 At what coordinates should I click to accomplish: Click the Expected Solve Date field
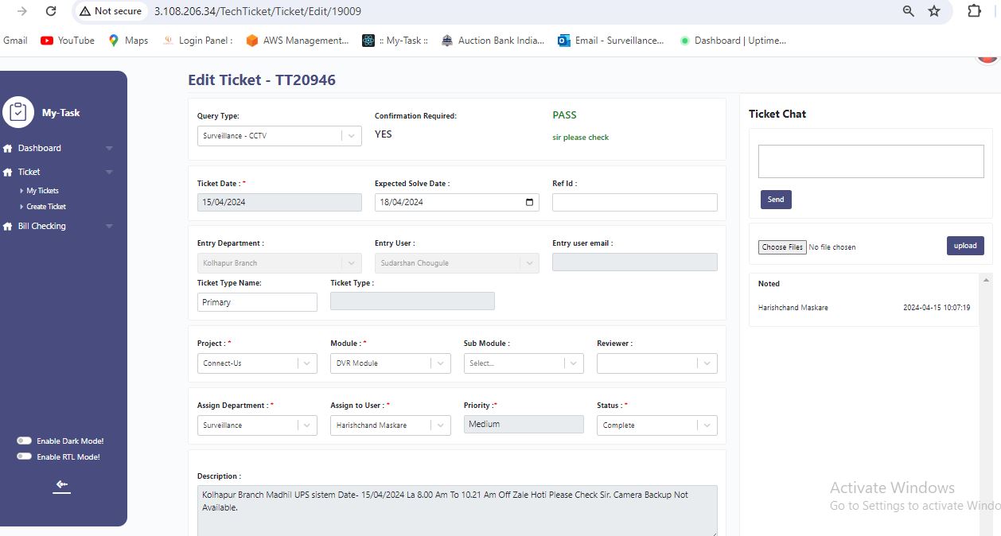pos(457,202)
